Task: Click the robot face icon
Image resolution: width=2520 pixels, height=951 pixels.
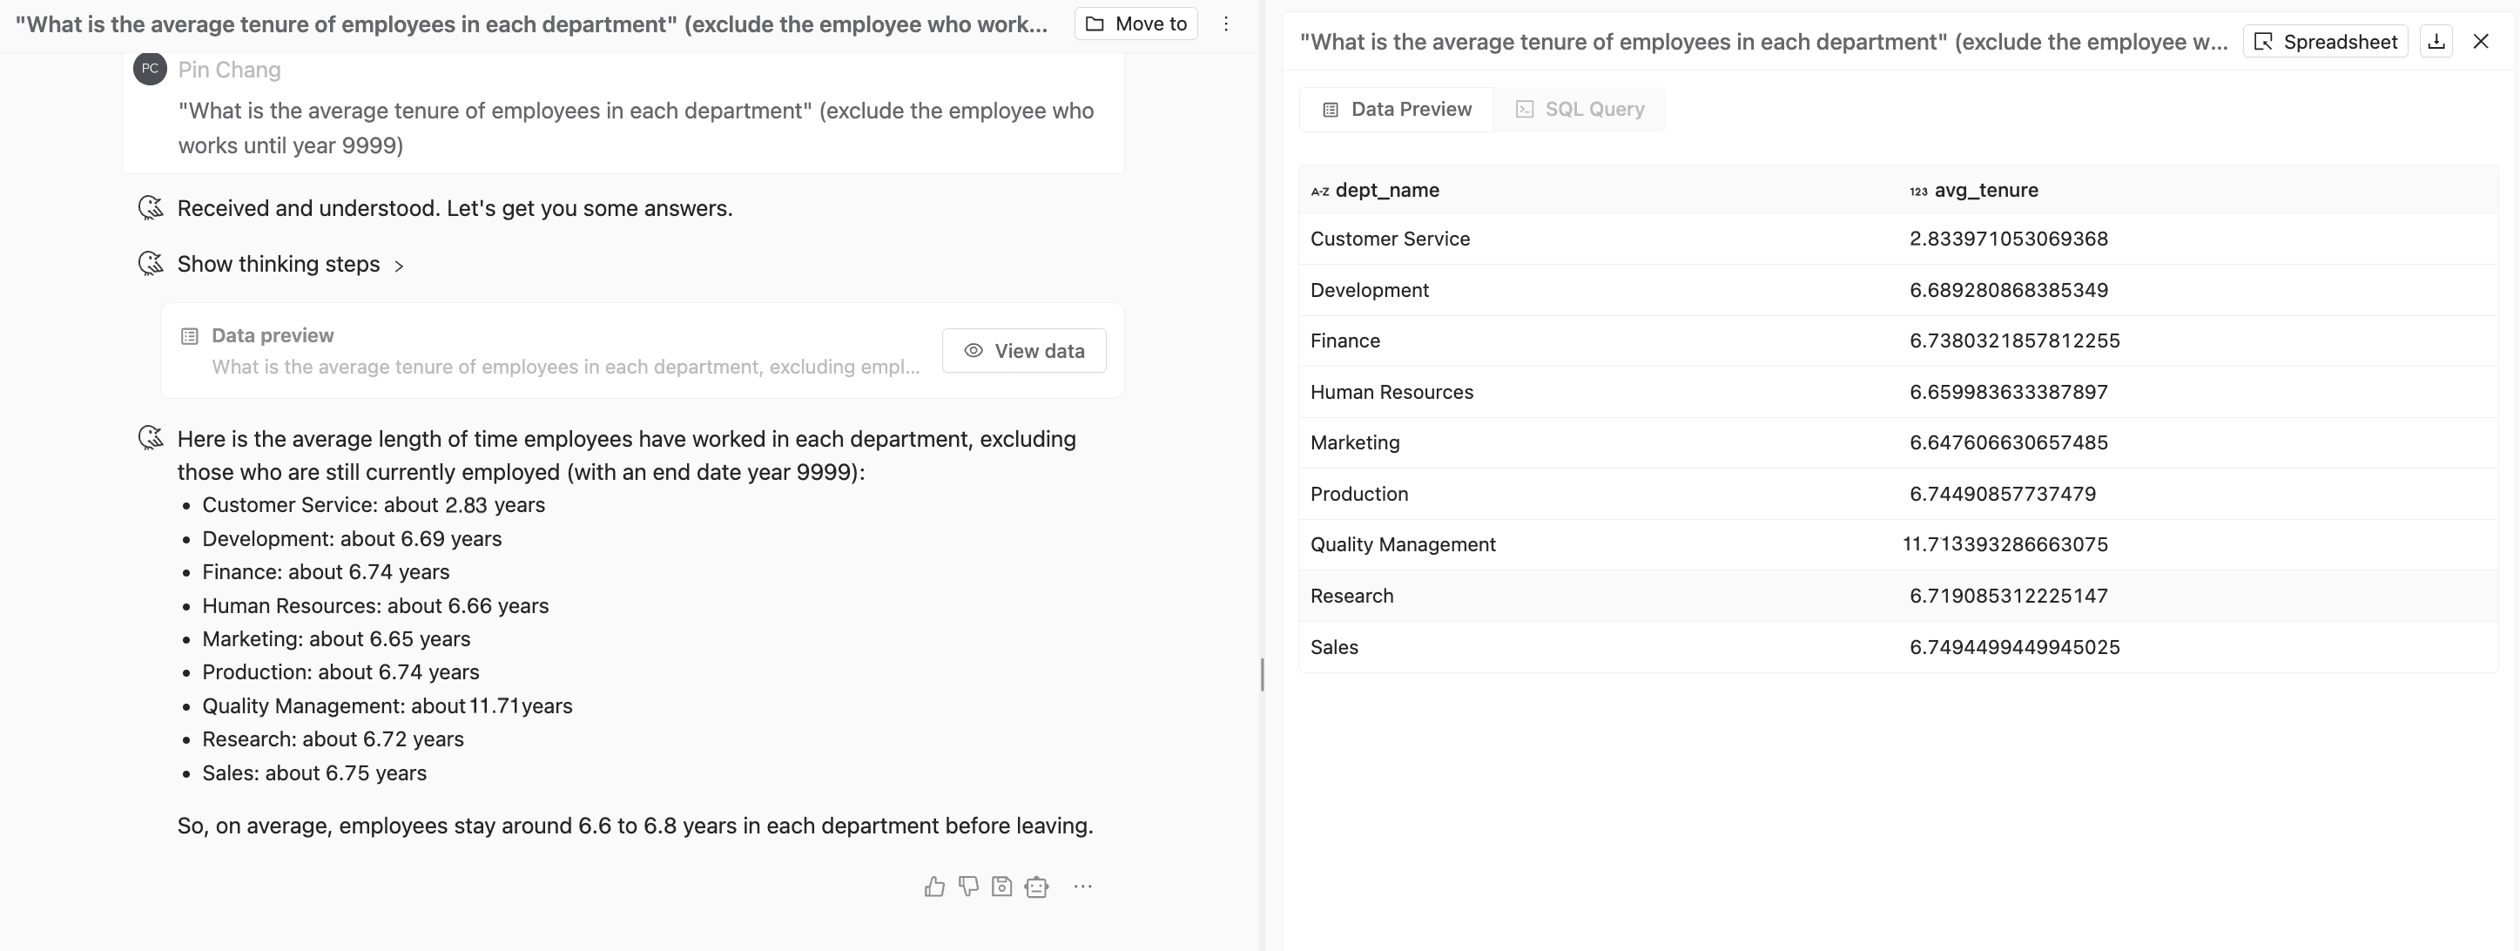Action: point(1036,887)
